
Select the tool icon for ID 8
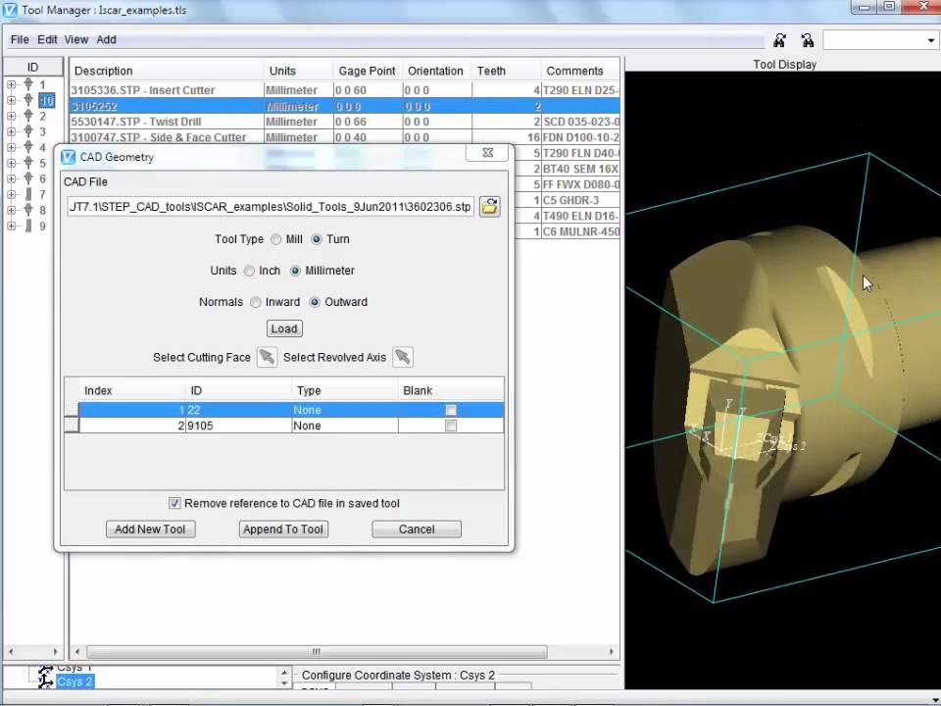tap(28, 210)
